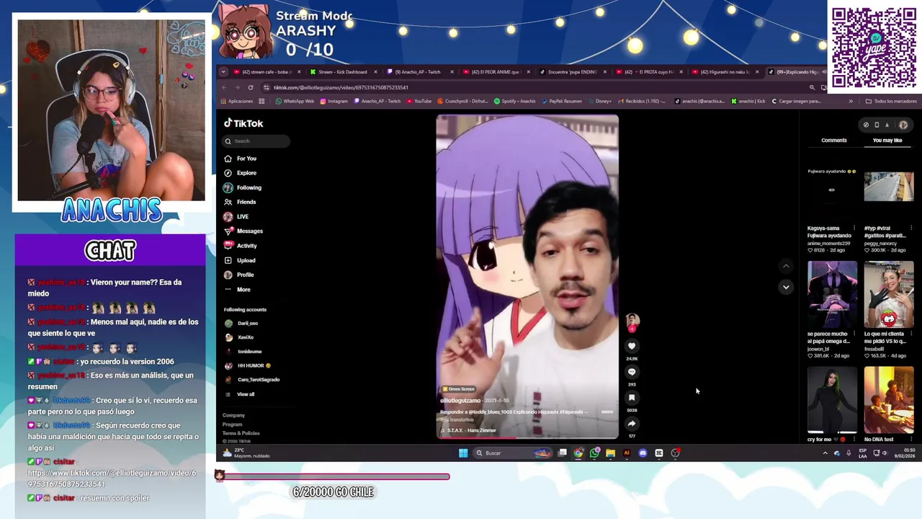Switch to Anachis_AP - Twitch tab
This screenshot has height=519, width=922.
tap(418, 72)
